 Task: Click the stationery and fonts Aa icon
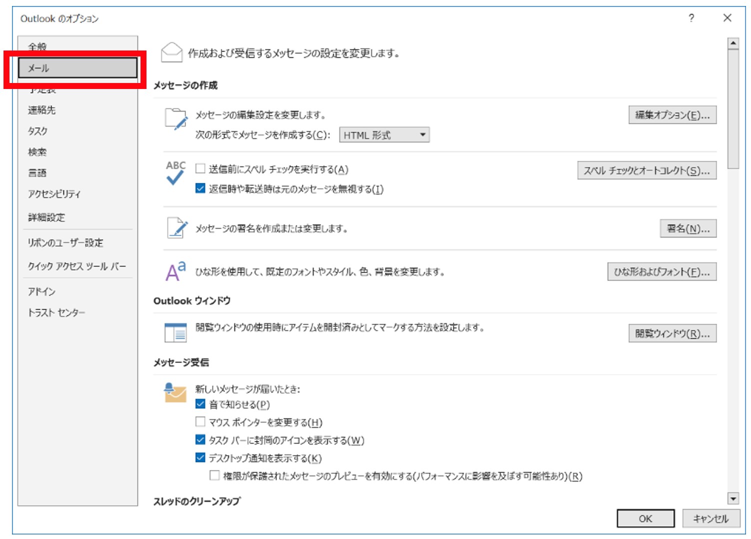pyautogui.click(x=176, y=271)
